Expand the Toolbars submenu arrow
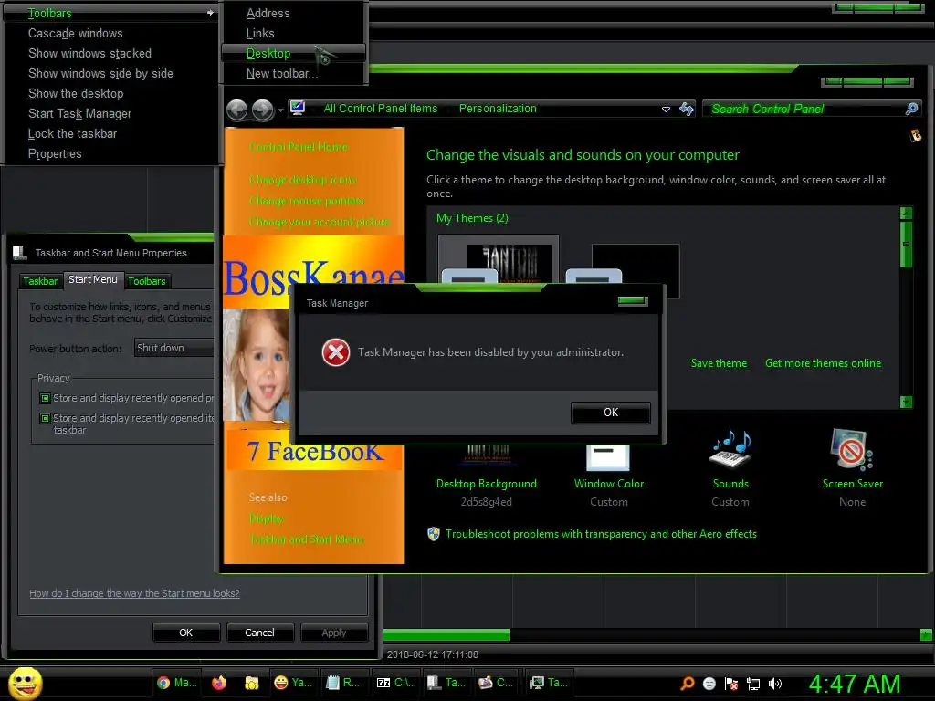 [x=210, y=13]
